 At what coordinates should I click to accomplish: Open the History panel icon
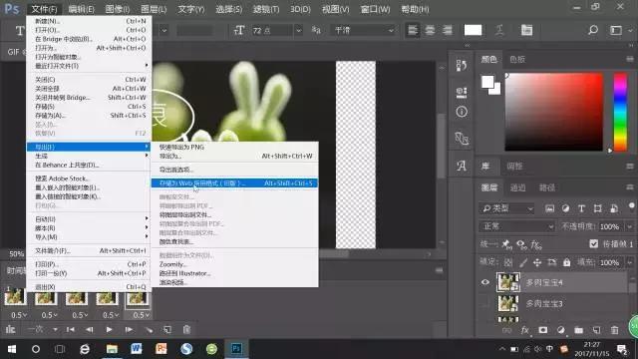462,65
